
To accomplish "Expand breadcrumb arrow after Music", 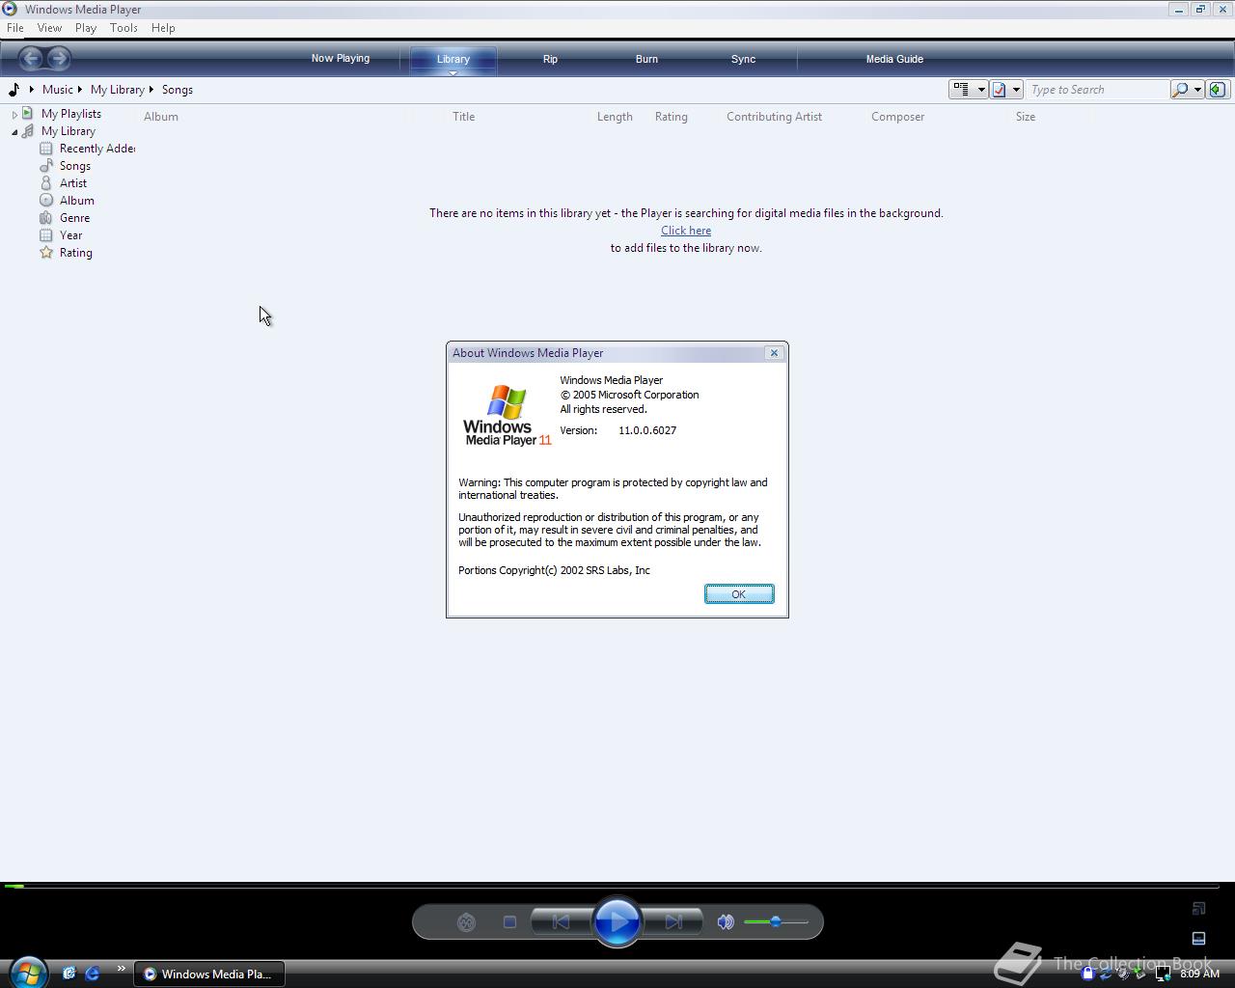I will tap(80, 90).
